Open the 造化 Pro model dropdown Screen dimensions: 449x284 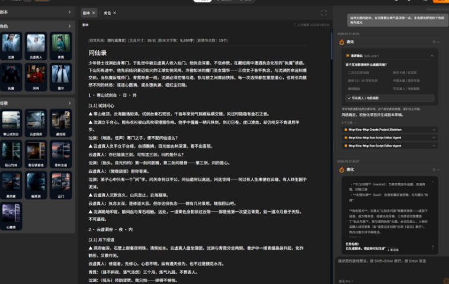click(x=346, y=282)
